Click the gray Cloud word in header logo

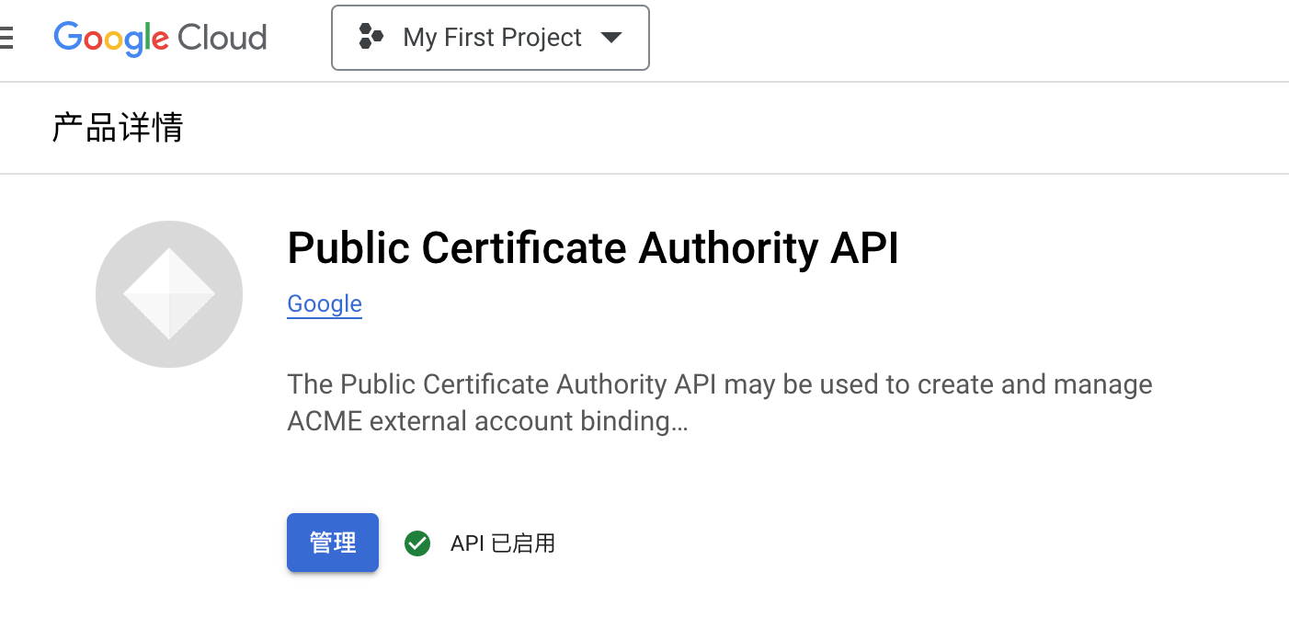point(222,38)
